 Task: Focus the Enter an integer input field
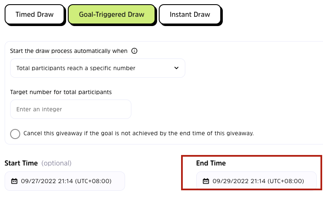point(70,109)
